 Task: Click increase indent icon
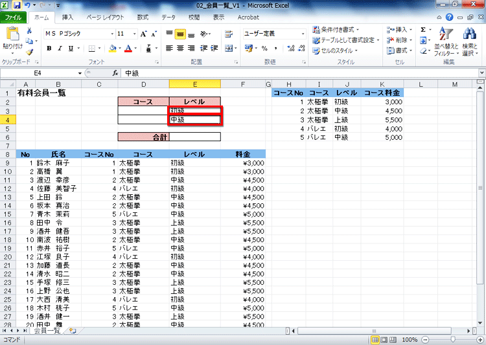click(x=214, y=49)
